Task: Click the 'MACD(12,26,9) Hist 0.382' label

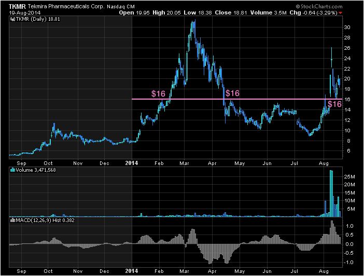Action: [45, 220]
